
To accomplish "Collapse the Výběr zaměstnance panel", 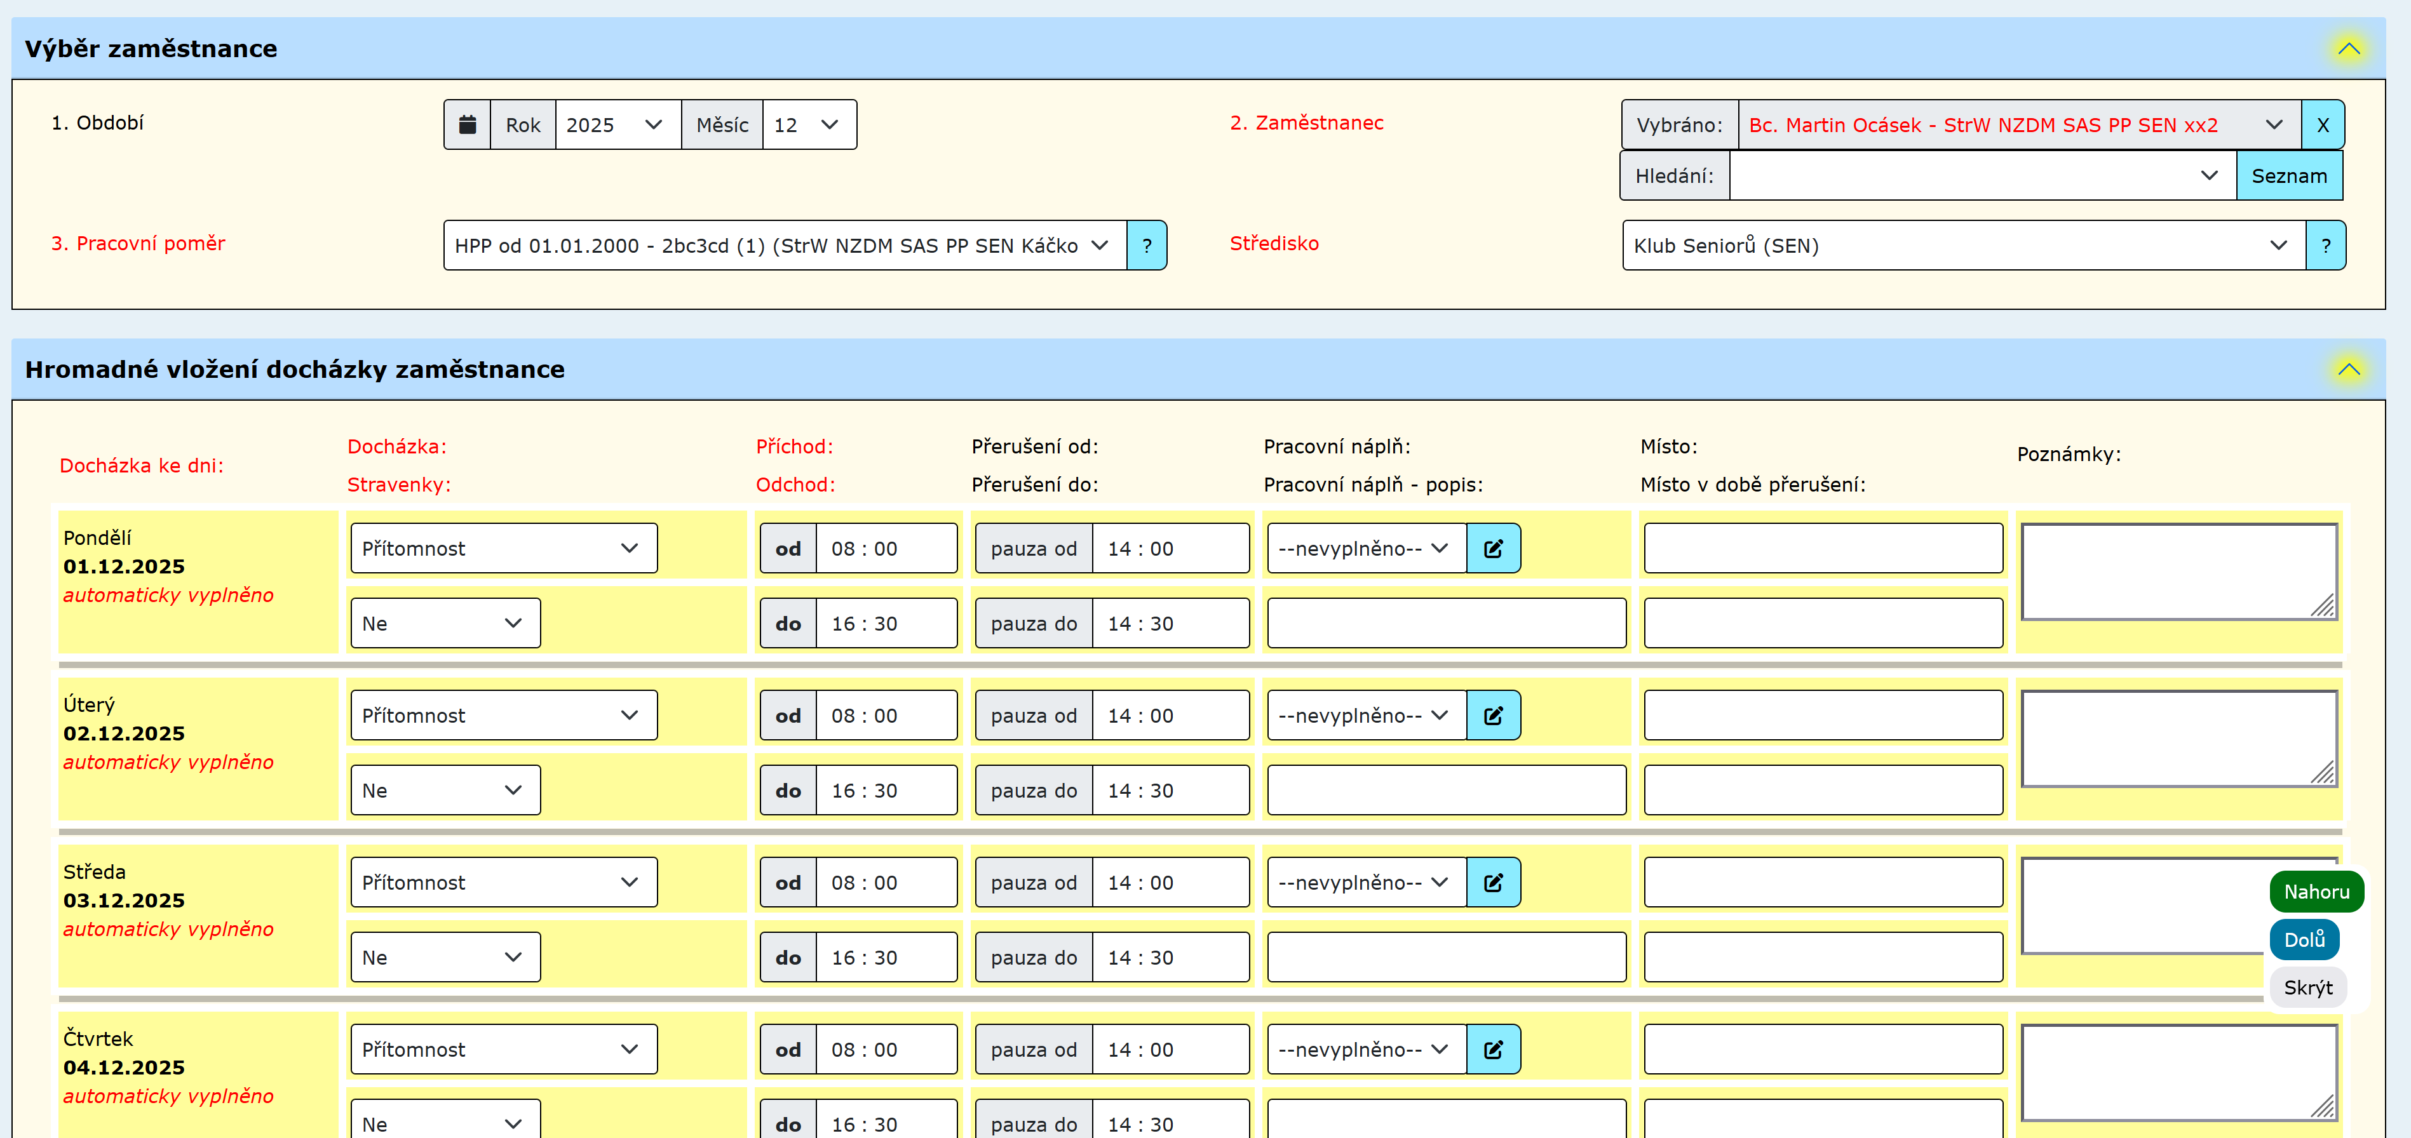I will pyautogui.click(x=2348, y=49).
